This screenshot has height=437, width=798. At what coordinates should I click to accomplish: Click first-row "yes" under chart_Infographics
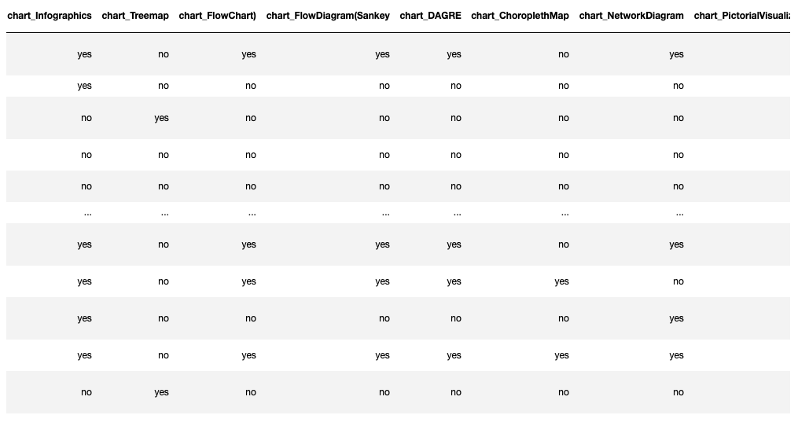click(x=84, y=54)
